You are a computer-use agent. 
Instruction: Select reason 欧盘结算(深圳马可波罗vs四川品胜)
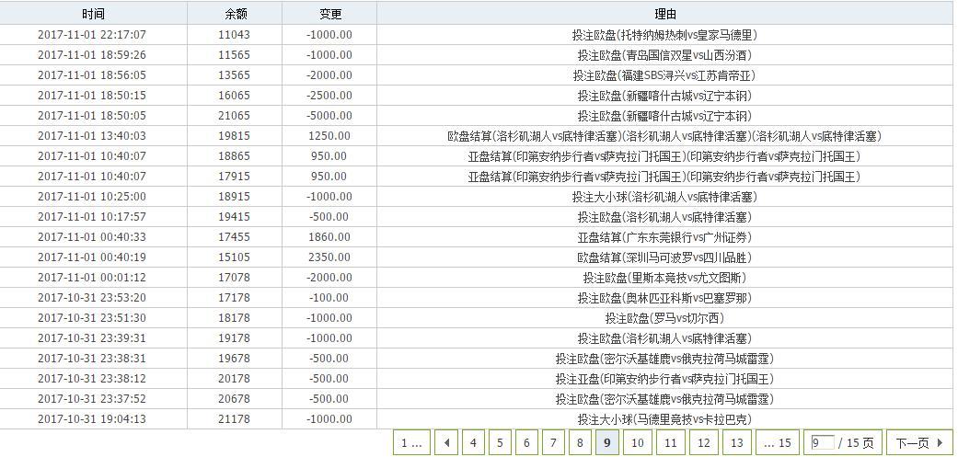point(664,257)
